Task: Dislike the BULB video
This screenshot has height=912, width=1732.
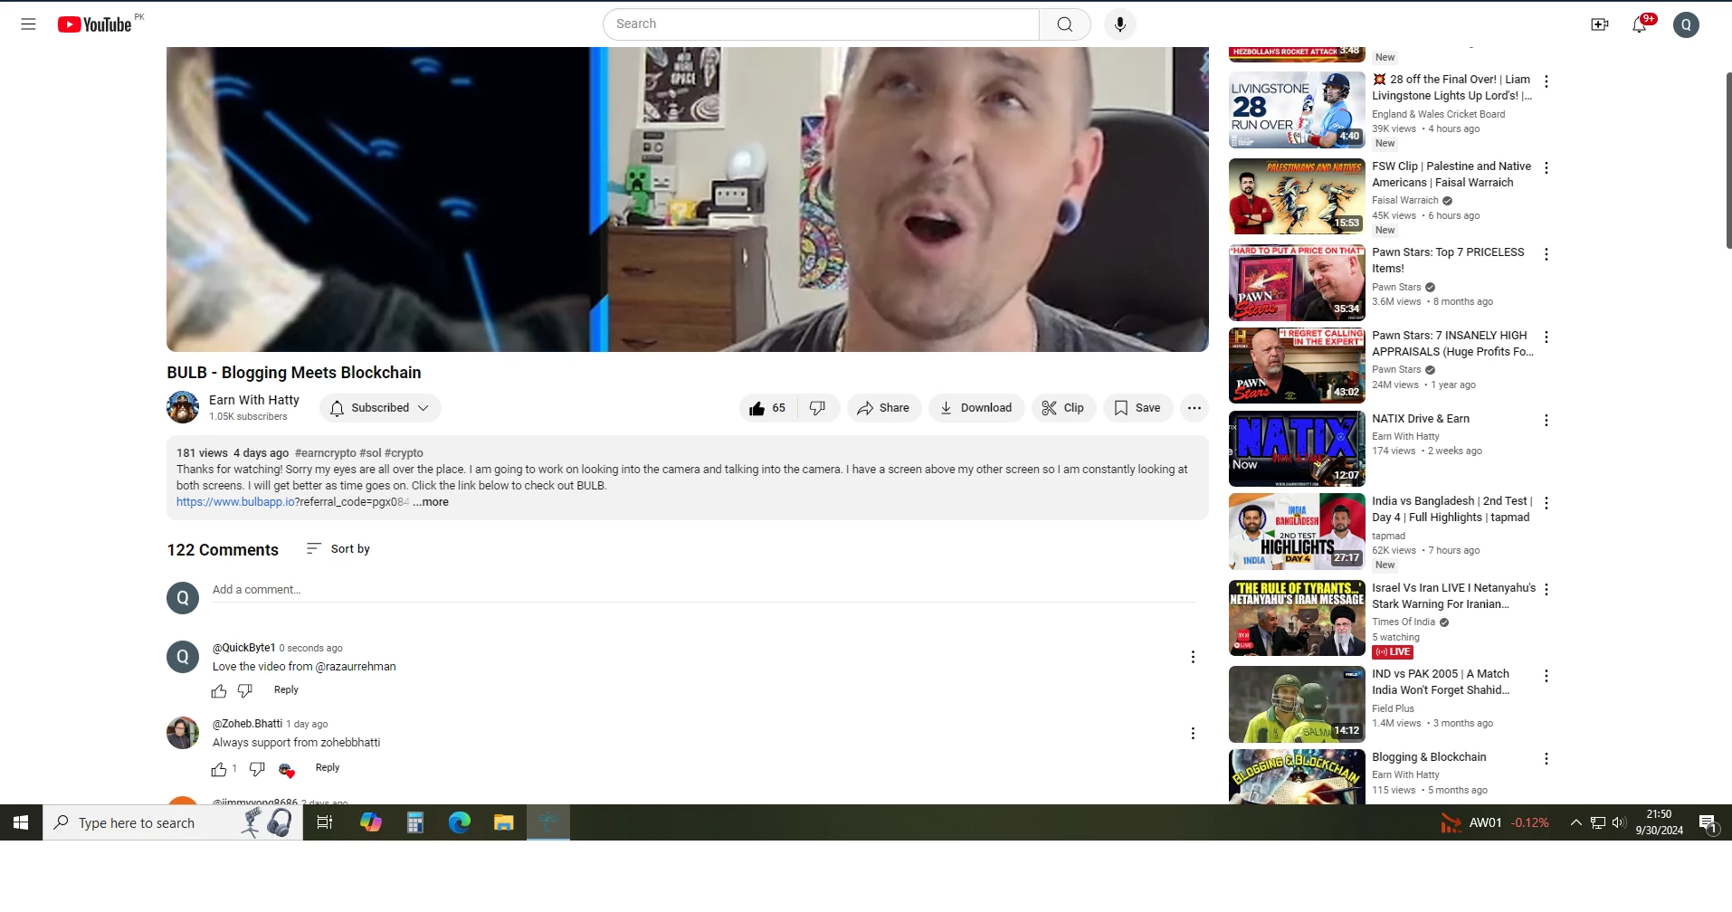Action: click(818, 408)
